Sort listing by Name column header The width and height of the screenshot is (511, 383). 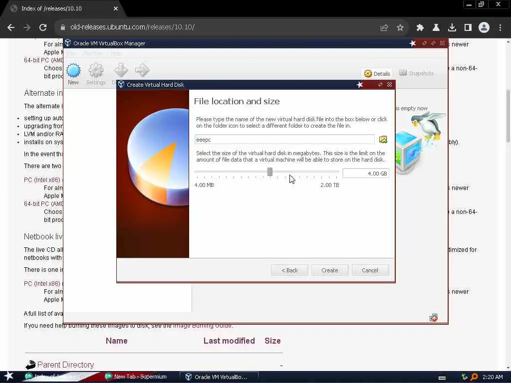(117, 341)
